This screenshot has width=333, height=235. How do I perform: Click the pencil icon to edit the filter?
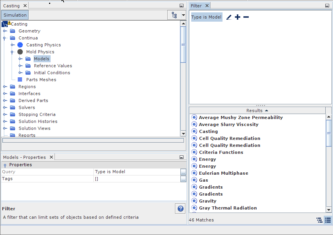click(x=229, y=17)
